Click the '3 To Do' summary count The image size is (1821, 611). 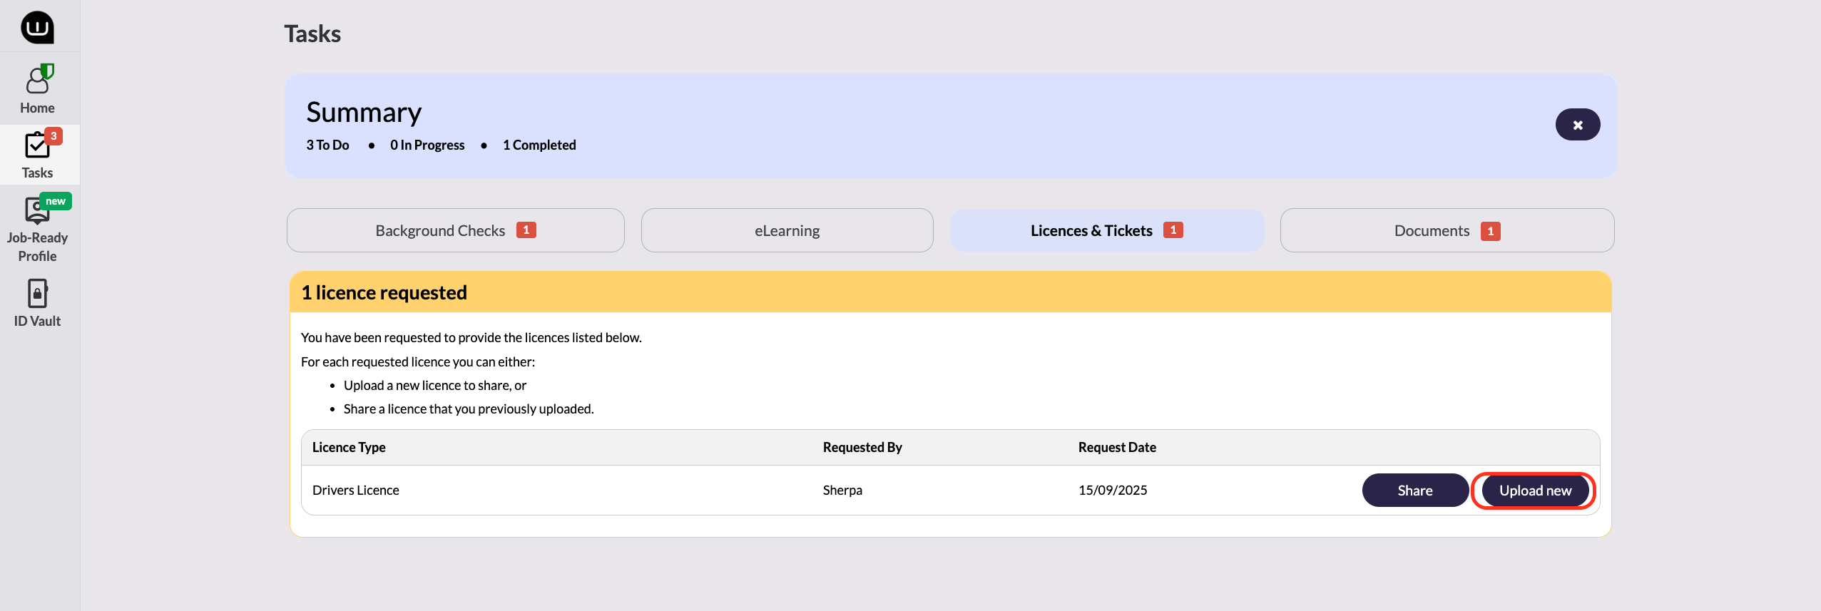tap(328, 145)
